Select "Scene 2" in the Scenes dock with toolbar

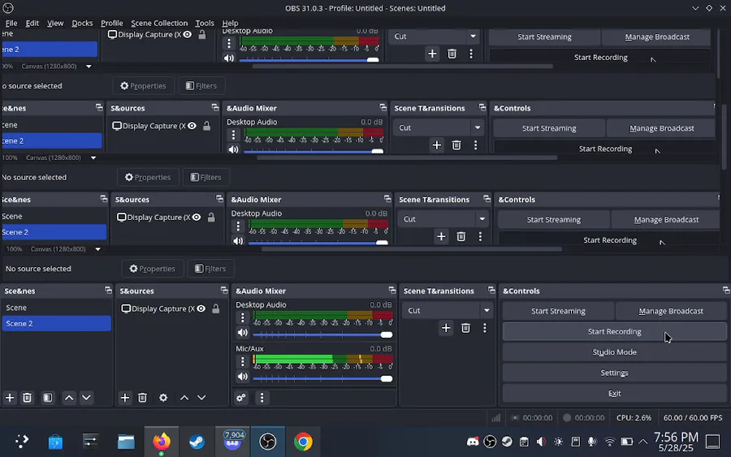click(x=56, y=323)
